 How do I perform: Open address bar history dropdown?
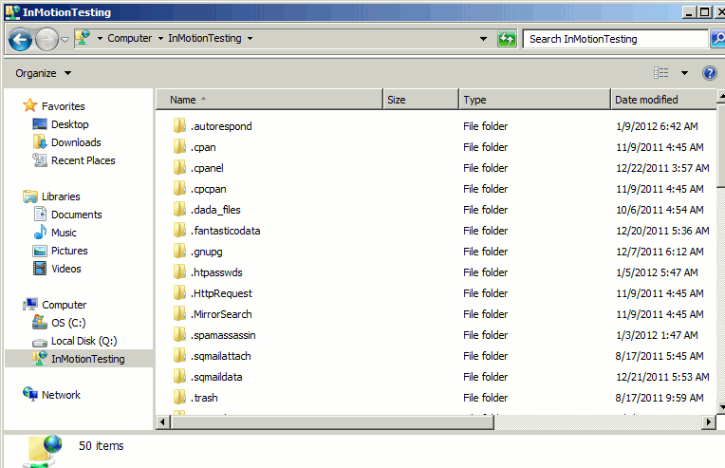point(483,39)
